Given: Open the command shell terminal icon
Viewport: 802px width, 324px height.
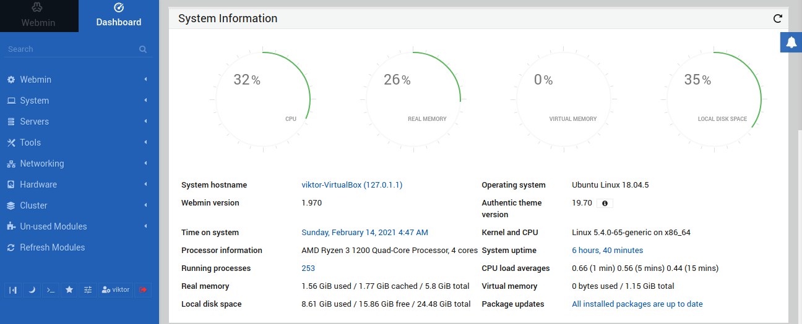Looking at the screenshot, I should (51, 289).
